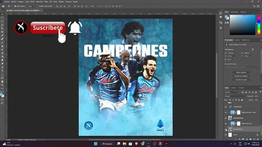Select the Hand tool
Viewport: 262px width, 147px height.
2,82
